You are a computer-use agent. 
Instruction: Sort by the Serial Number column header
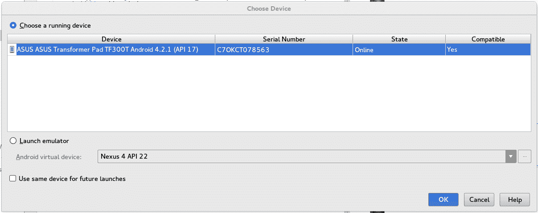click(x=284, y=39)
